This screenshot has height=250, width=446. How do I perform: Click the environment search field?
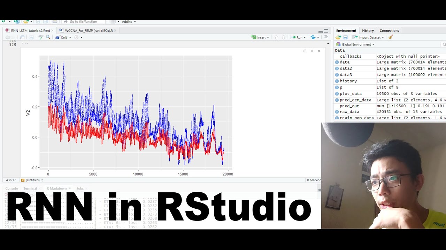click(x=444, y=44)
